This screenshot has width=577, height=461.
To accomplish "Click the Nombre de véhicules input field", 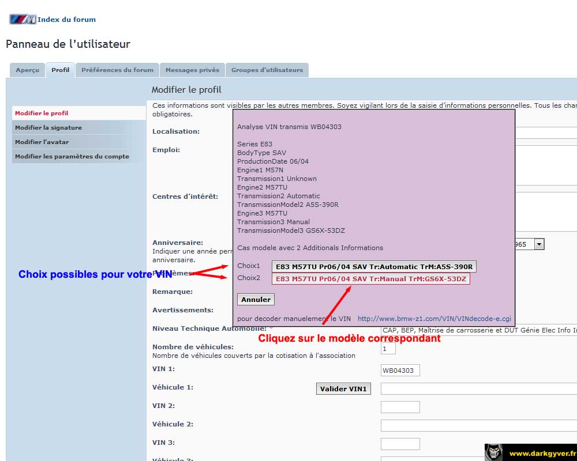I will click(x=388, y=349).
